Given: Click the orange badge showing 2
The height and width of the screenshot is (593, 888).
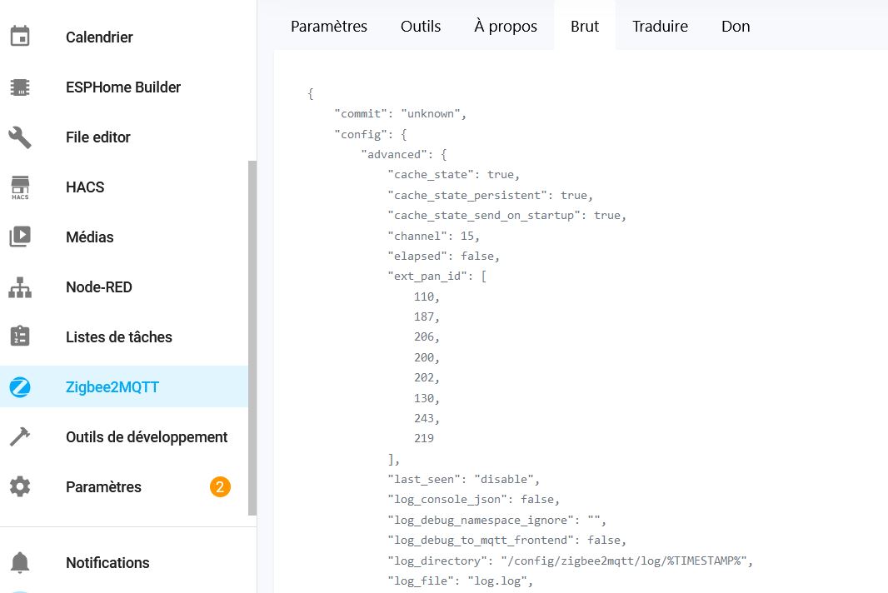Looking at the screenshot, I should (220, 486).
